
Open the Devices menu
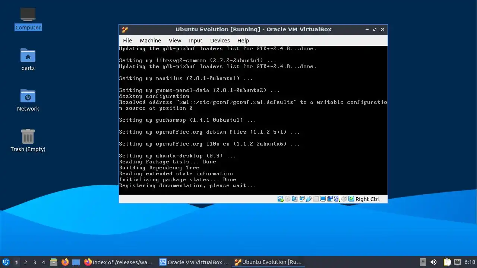pos(220,41)
